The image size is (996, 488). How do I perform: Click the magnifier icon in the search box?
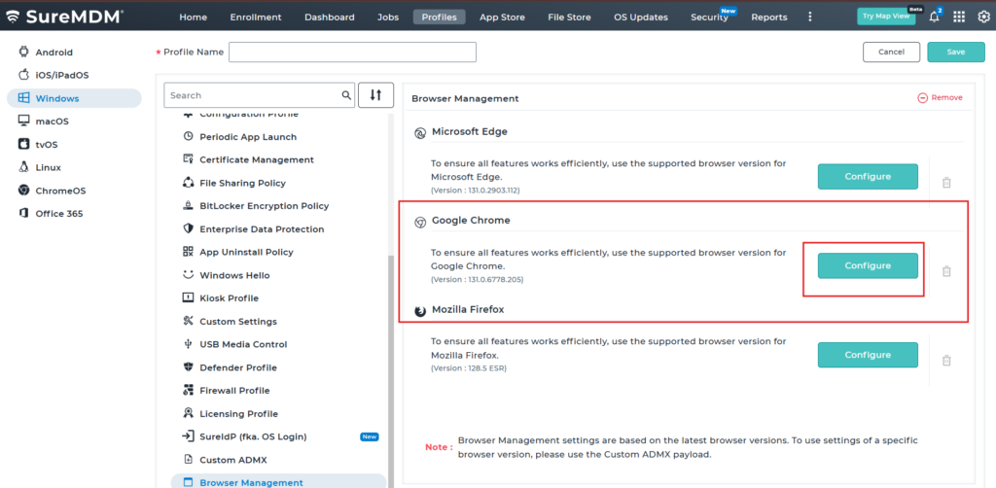coord(346,95)
